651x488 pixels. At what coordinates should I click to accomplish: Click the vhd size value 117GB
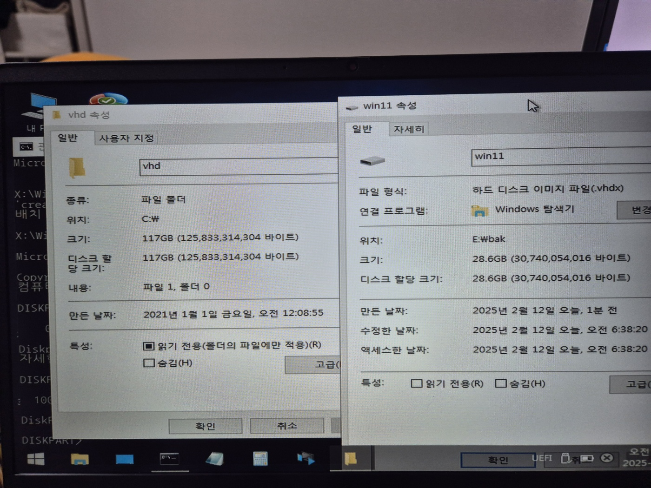pos(220,237)
